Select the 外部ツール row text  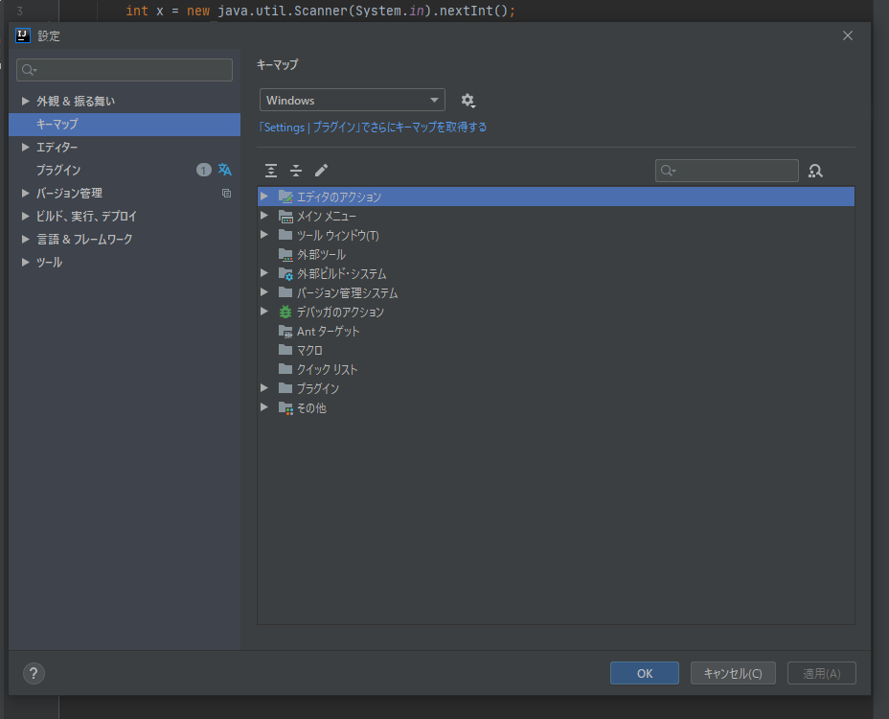pyautogui.click(x=322, y=254)
